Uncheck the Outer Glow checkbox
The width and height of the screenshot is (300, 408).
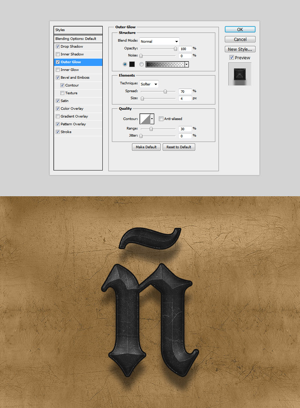point(58,62)
